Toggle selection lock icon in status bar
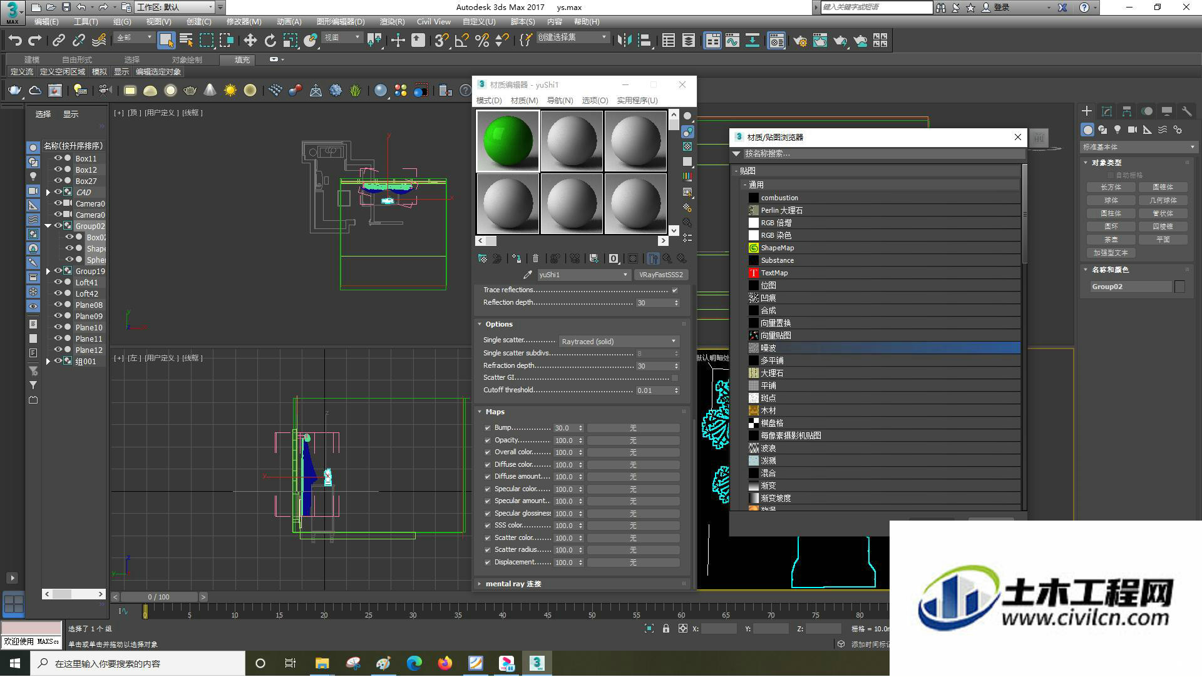 click(x=666, y=629)
